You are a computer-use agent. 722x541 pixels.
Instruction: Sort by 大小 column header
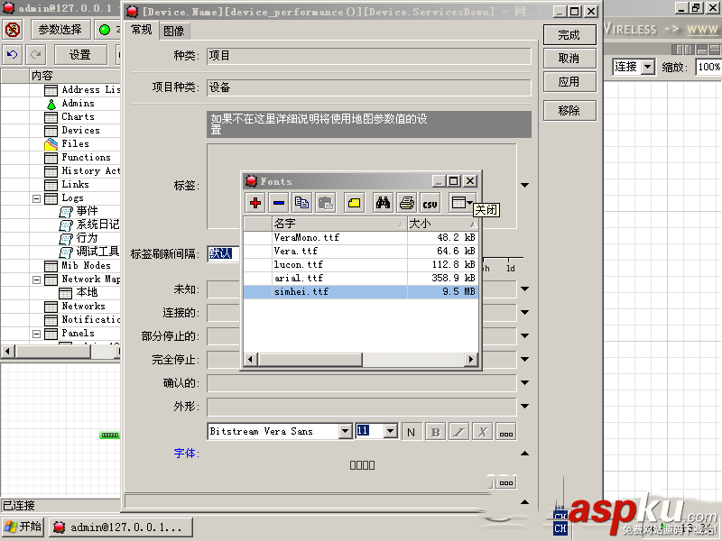(442, 224)
